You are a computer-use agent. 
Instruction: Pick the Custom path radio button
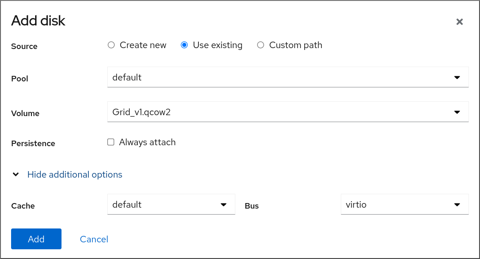(260, 45)
